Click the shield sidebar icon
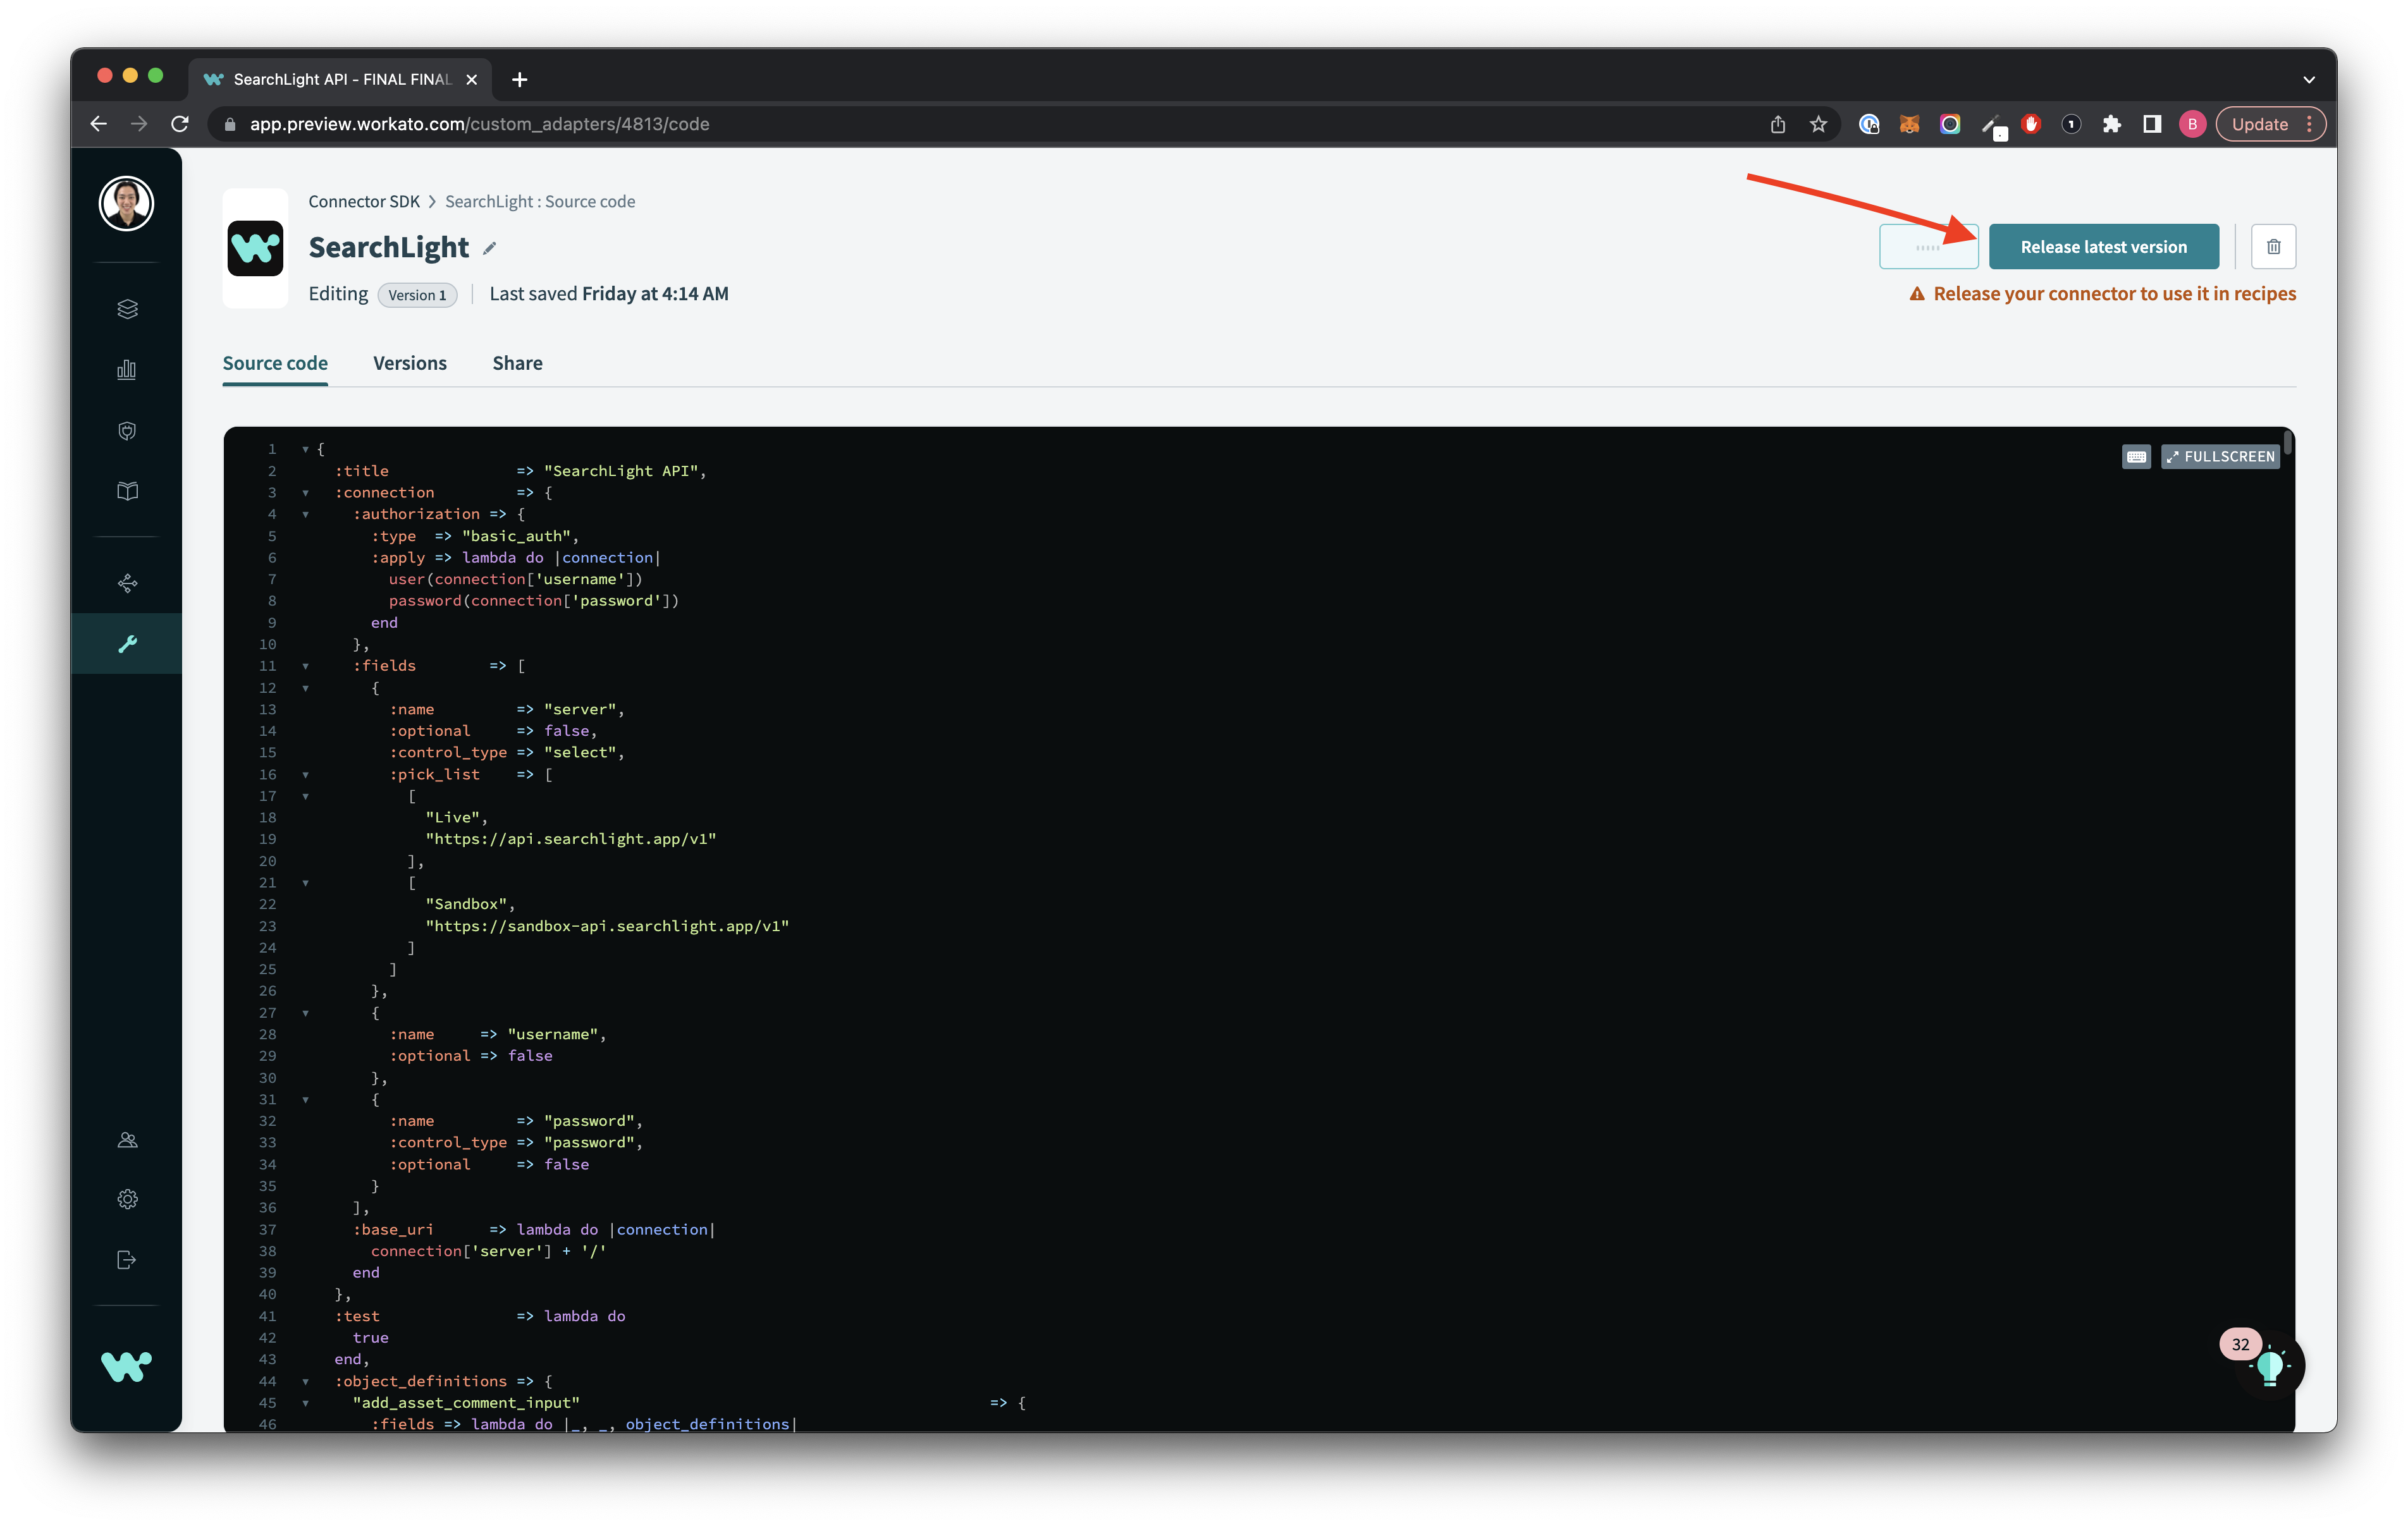2408x1526 pixels. pos(127,431)
